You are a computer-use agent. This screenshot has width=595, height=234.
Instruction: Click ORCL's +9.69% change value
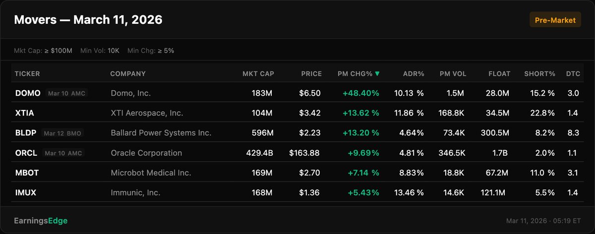coord(363,153)
